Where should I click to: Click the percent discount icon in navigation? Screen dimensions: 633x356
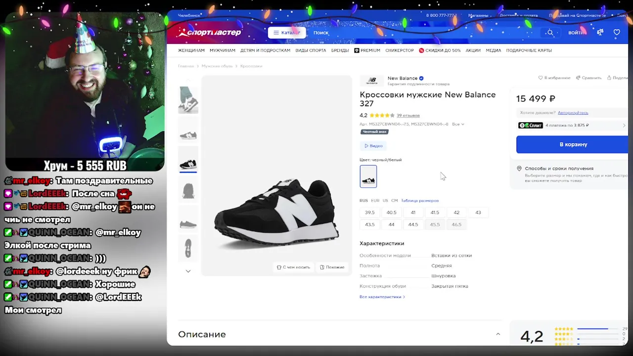(421, 50)
